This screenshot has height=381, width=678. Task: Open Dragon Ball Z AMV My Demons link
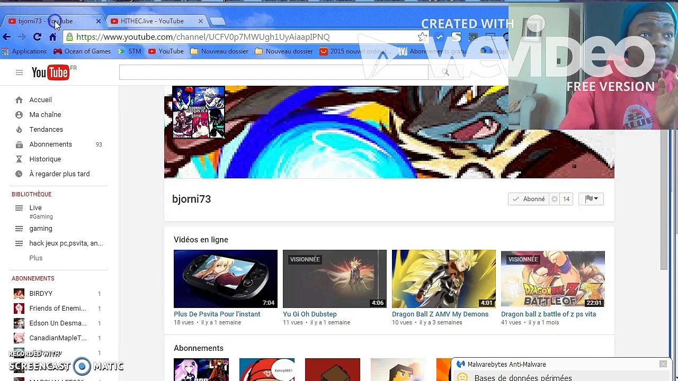pos(440,314)
